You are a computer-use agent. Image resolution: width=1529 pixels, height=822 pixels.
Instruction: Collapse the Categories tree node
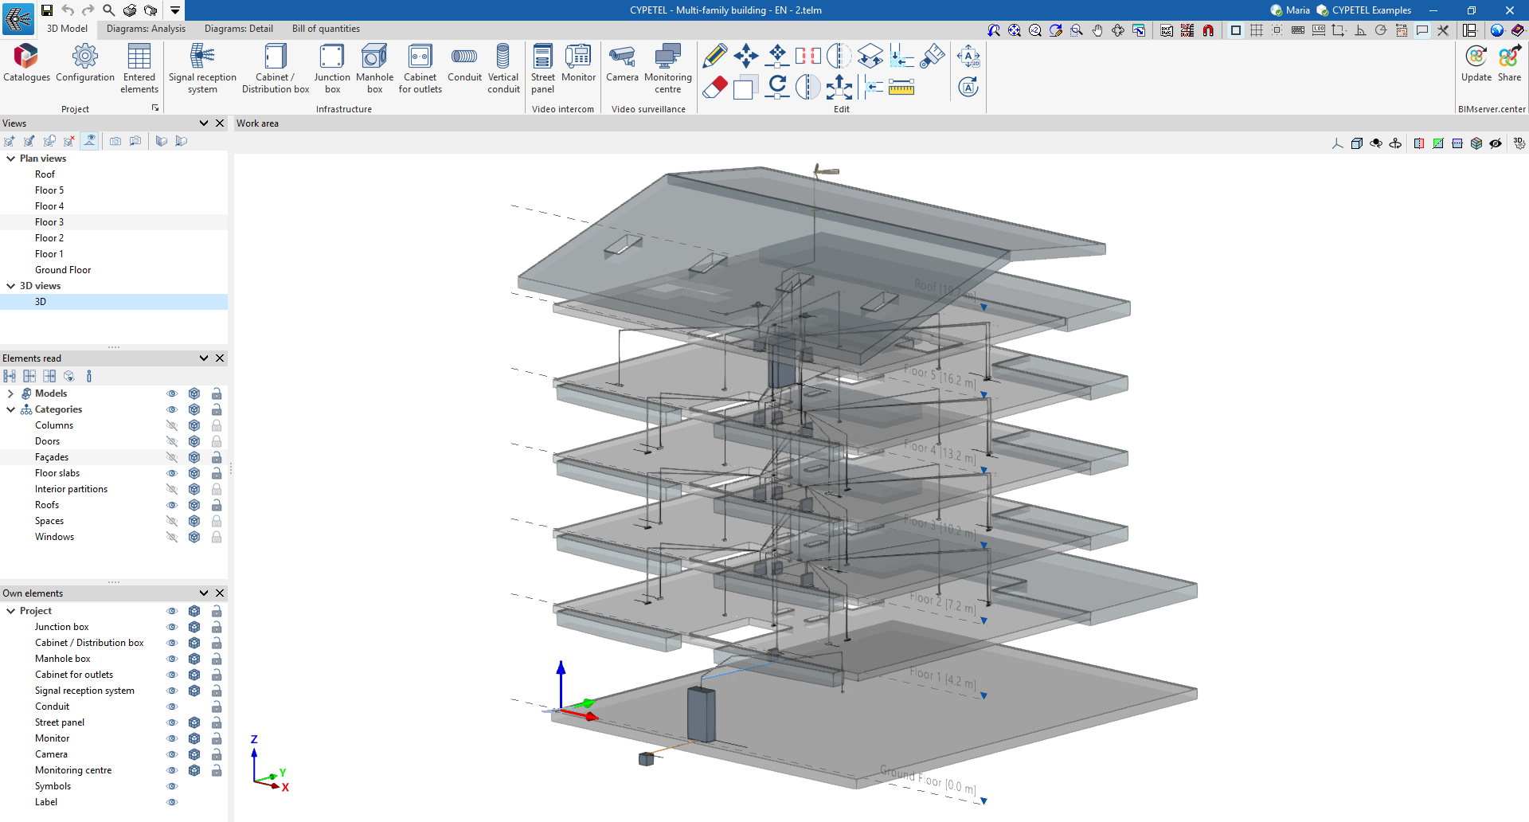click(11, 409)
